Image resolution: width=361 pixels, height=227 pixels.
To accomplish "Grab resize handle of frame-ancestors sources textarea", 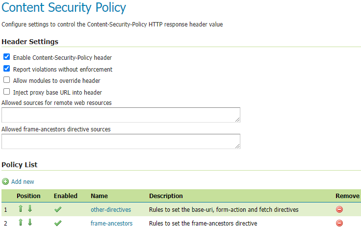I will coord(238,146).
